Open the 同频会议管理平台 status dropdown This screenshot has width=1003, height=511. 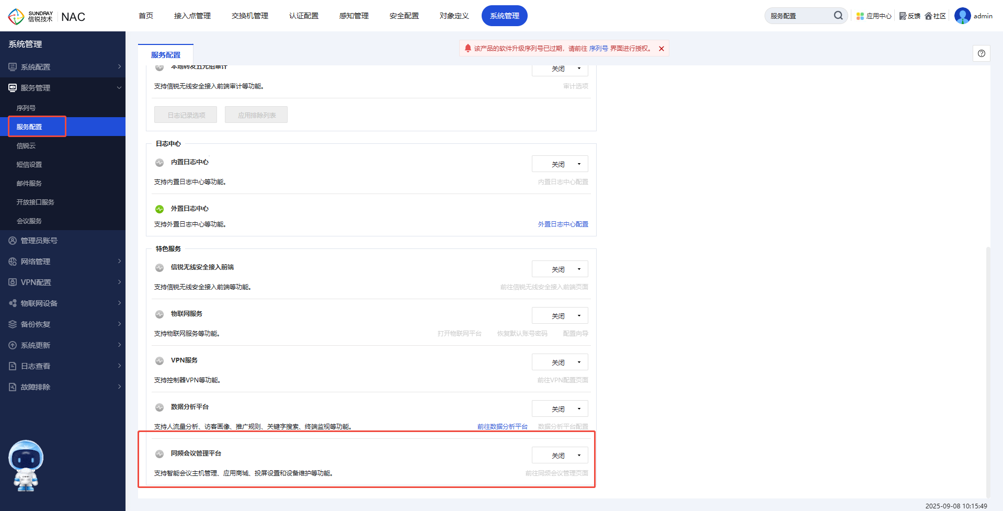point(560,456)
